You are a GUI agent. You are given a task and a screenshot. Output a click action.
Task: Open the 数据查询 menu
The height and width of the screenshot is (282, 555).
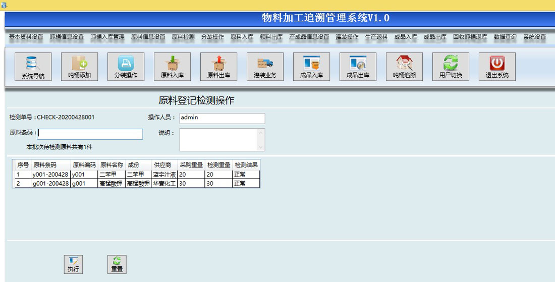[x=505, y=37]
